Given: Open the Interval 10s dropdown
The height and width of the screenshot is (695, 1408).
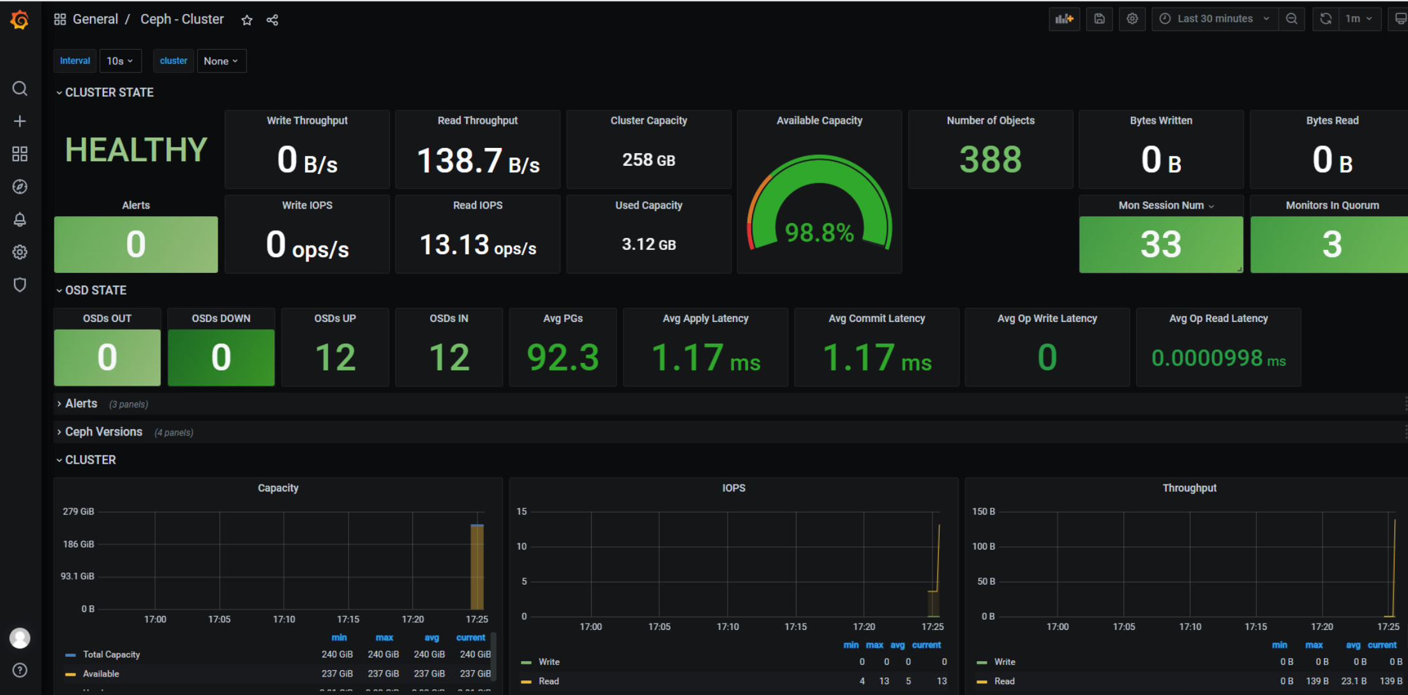Looking at the screenshot, I should [x=120, y=61].
